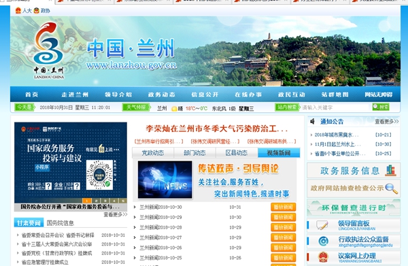Play the 兰州新闻2018-10-25 video button
408x266 pixels.
[x=284, y=258]
